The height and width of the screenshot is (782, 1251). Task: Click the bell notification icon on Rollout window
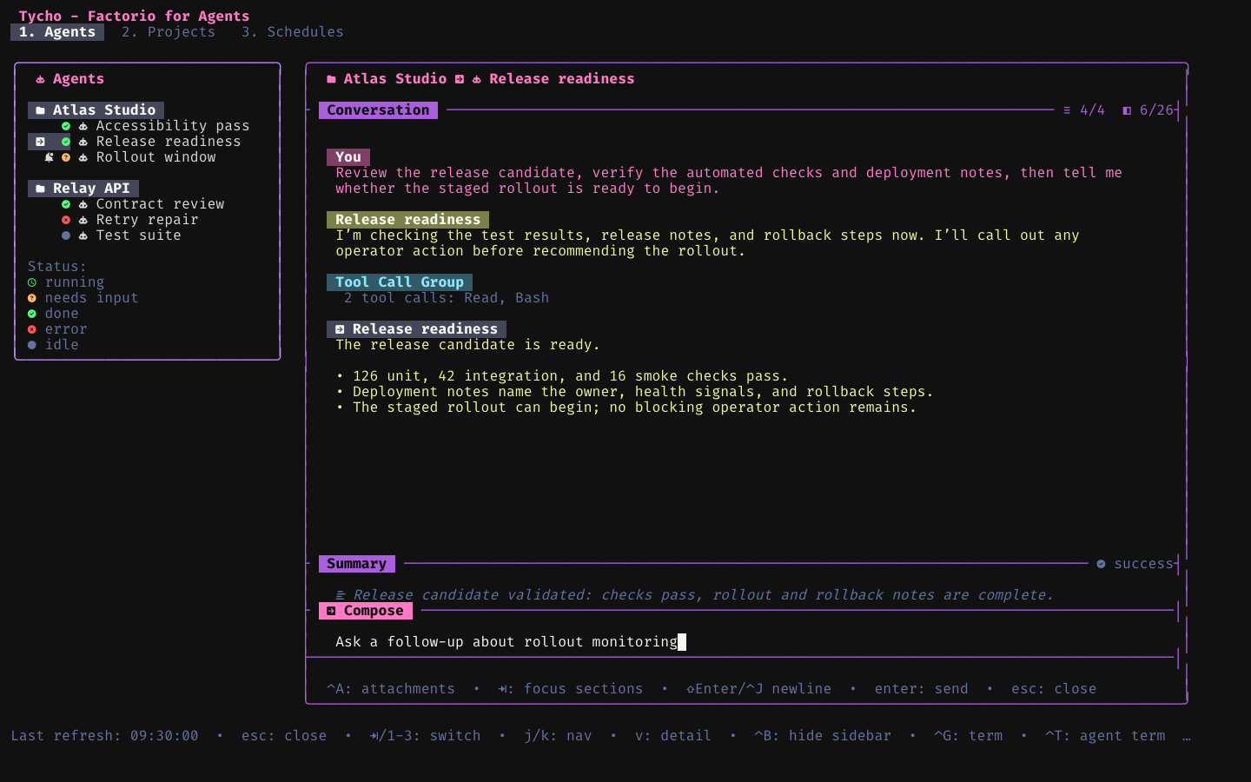(x=49, y=157)
